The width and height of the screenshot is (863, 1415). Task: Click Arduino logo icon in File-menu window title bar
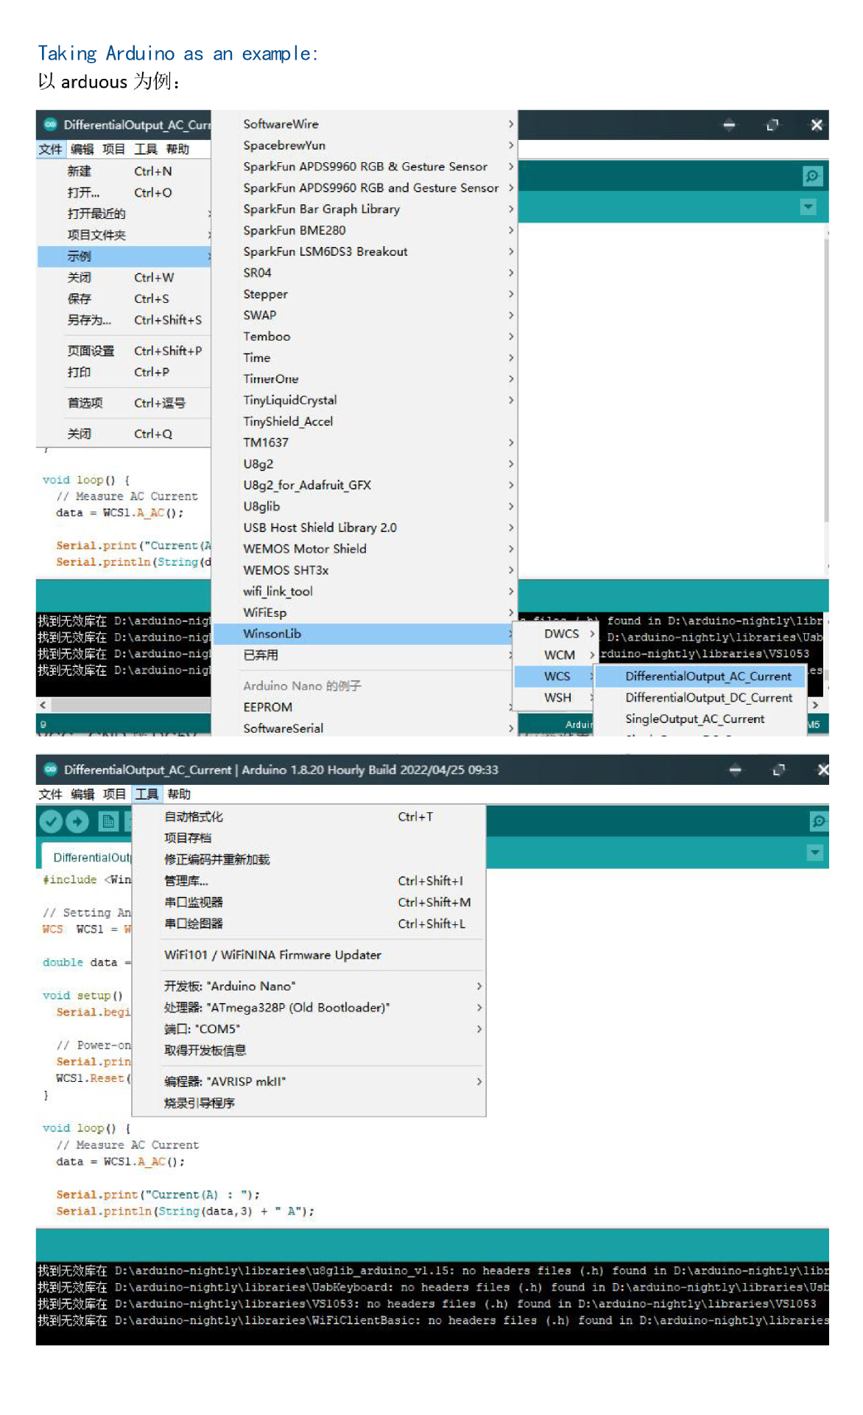50,125
